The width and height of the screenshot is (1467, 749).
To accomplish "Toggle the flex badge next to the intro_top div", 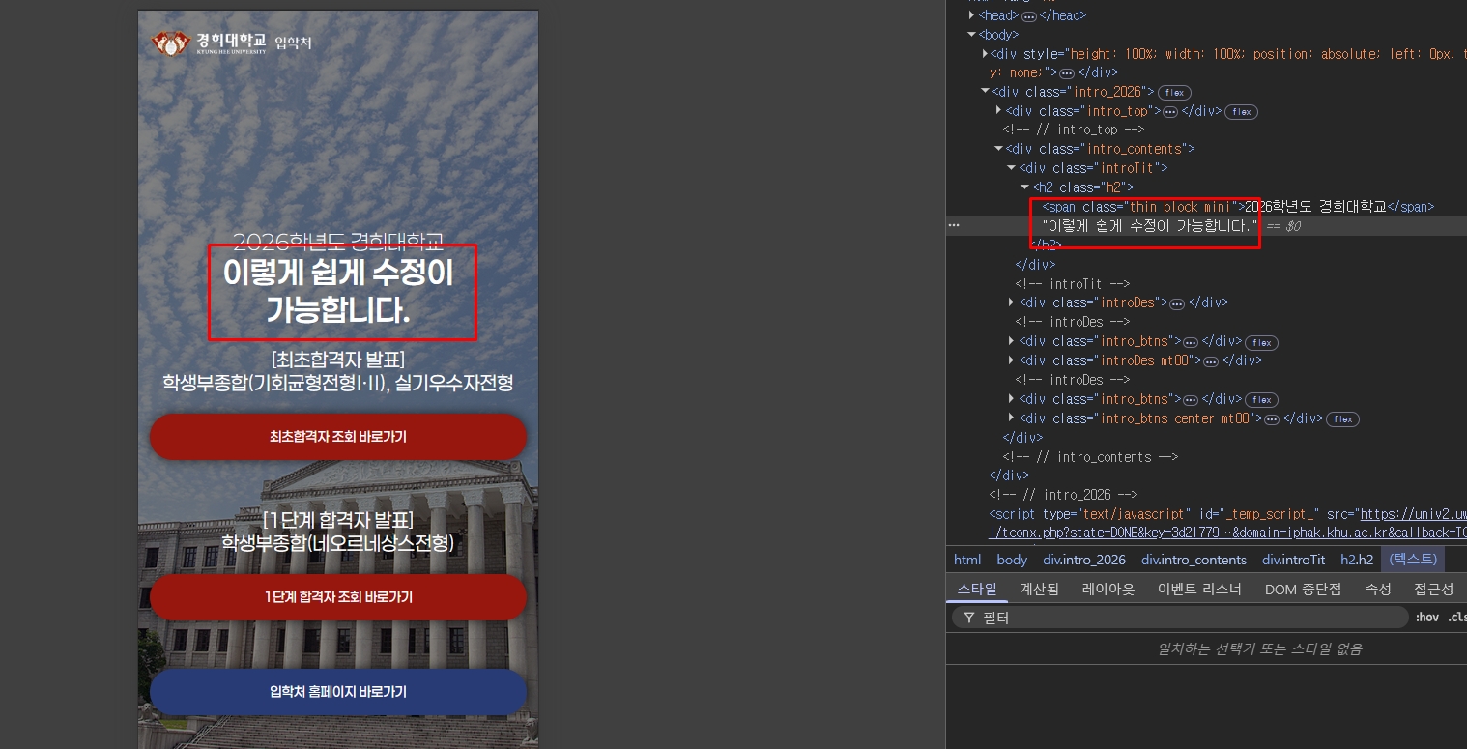I will [x=1242, y=112].
